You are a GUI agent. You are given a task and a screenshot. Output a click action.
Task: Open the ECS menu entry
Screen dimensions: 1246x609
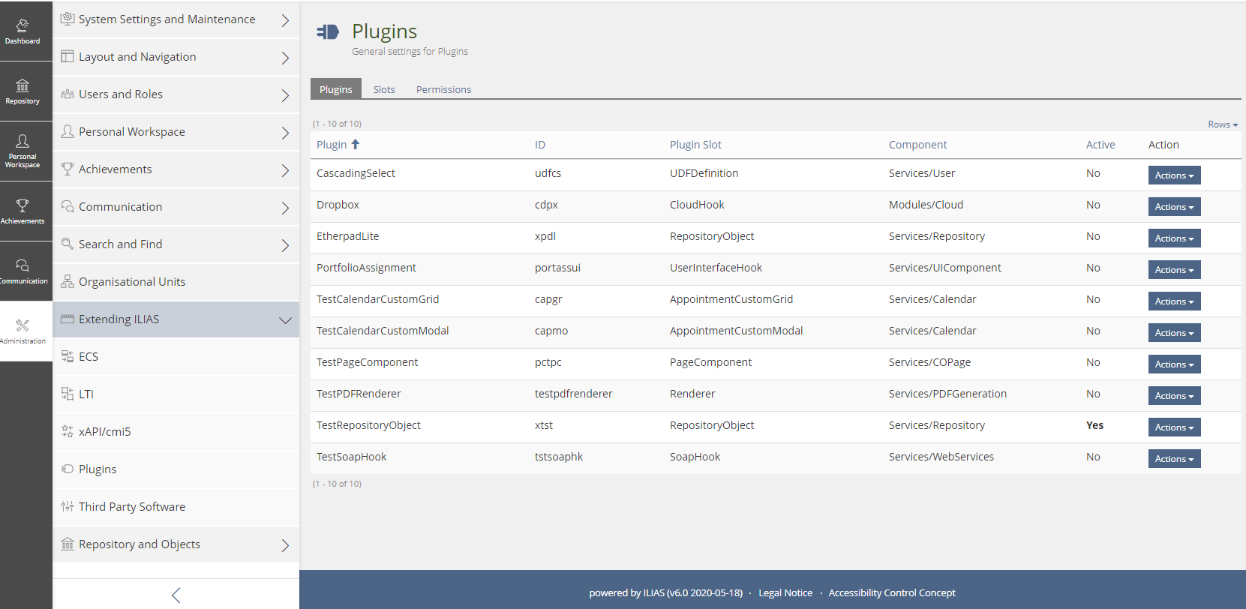pyautogui.click(x=89, y=357)
